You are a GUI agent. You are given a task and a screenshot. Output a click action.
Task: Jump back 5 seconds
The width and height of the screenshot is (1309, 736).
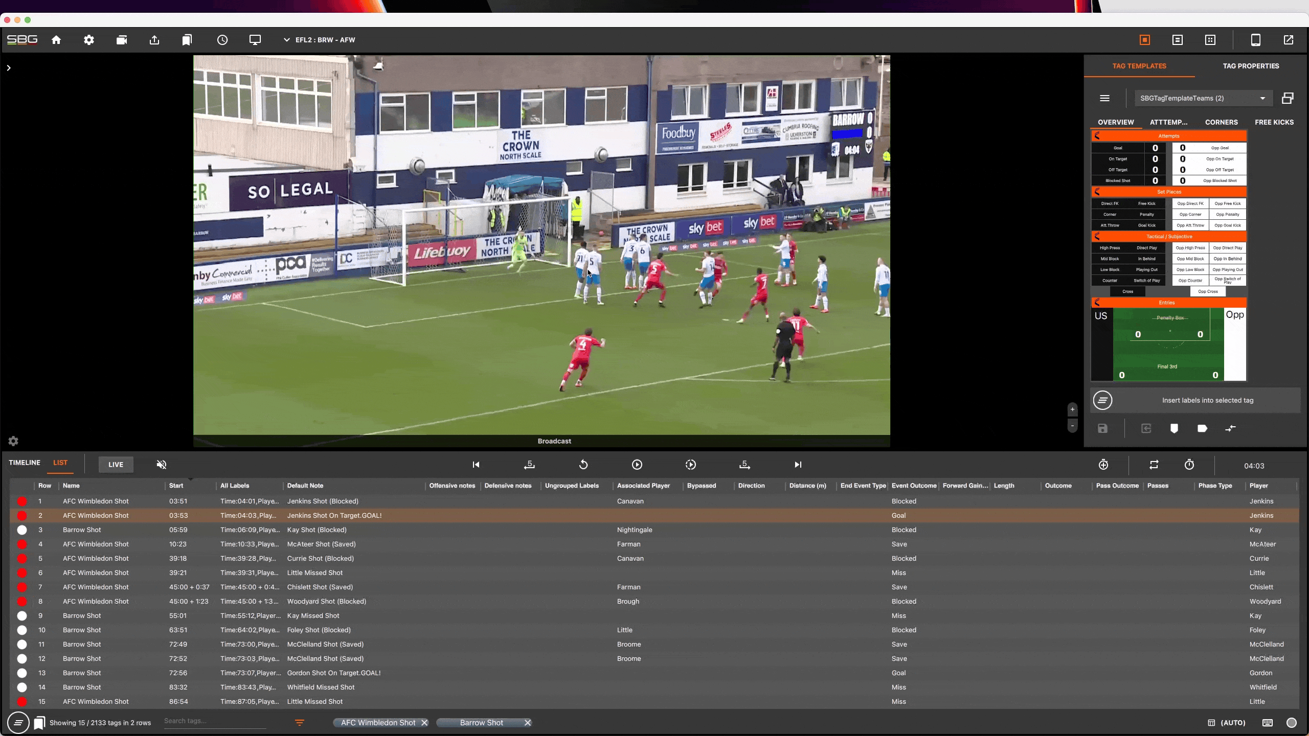point(529,465)
